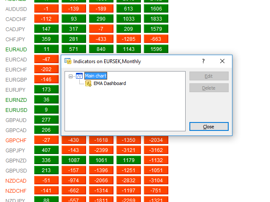Click NZDCAD cell showing -974
The height and width of the screenshot is (202, 270).
point(74,181)
